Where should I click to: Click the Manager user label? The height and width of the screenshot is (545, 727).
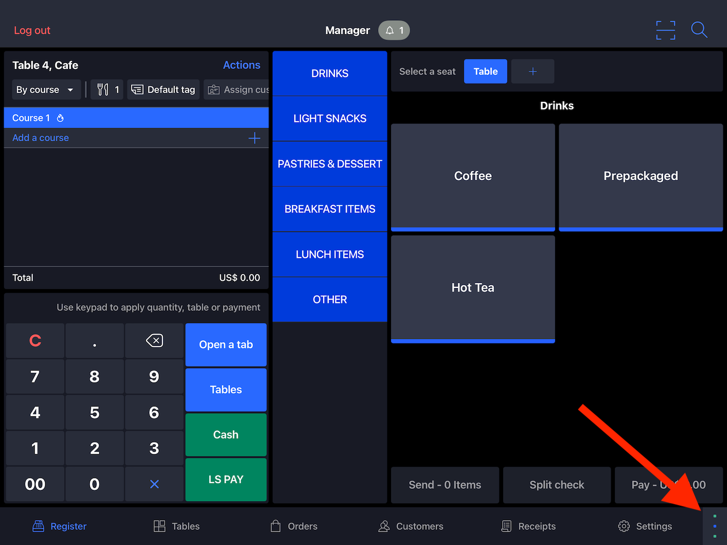347,30
